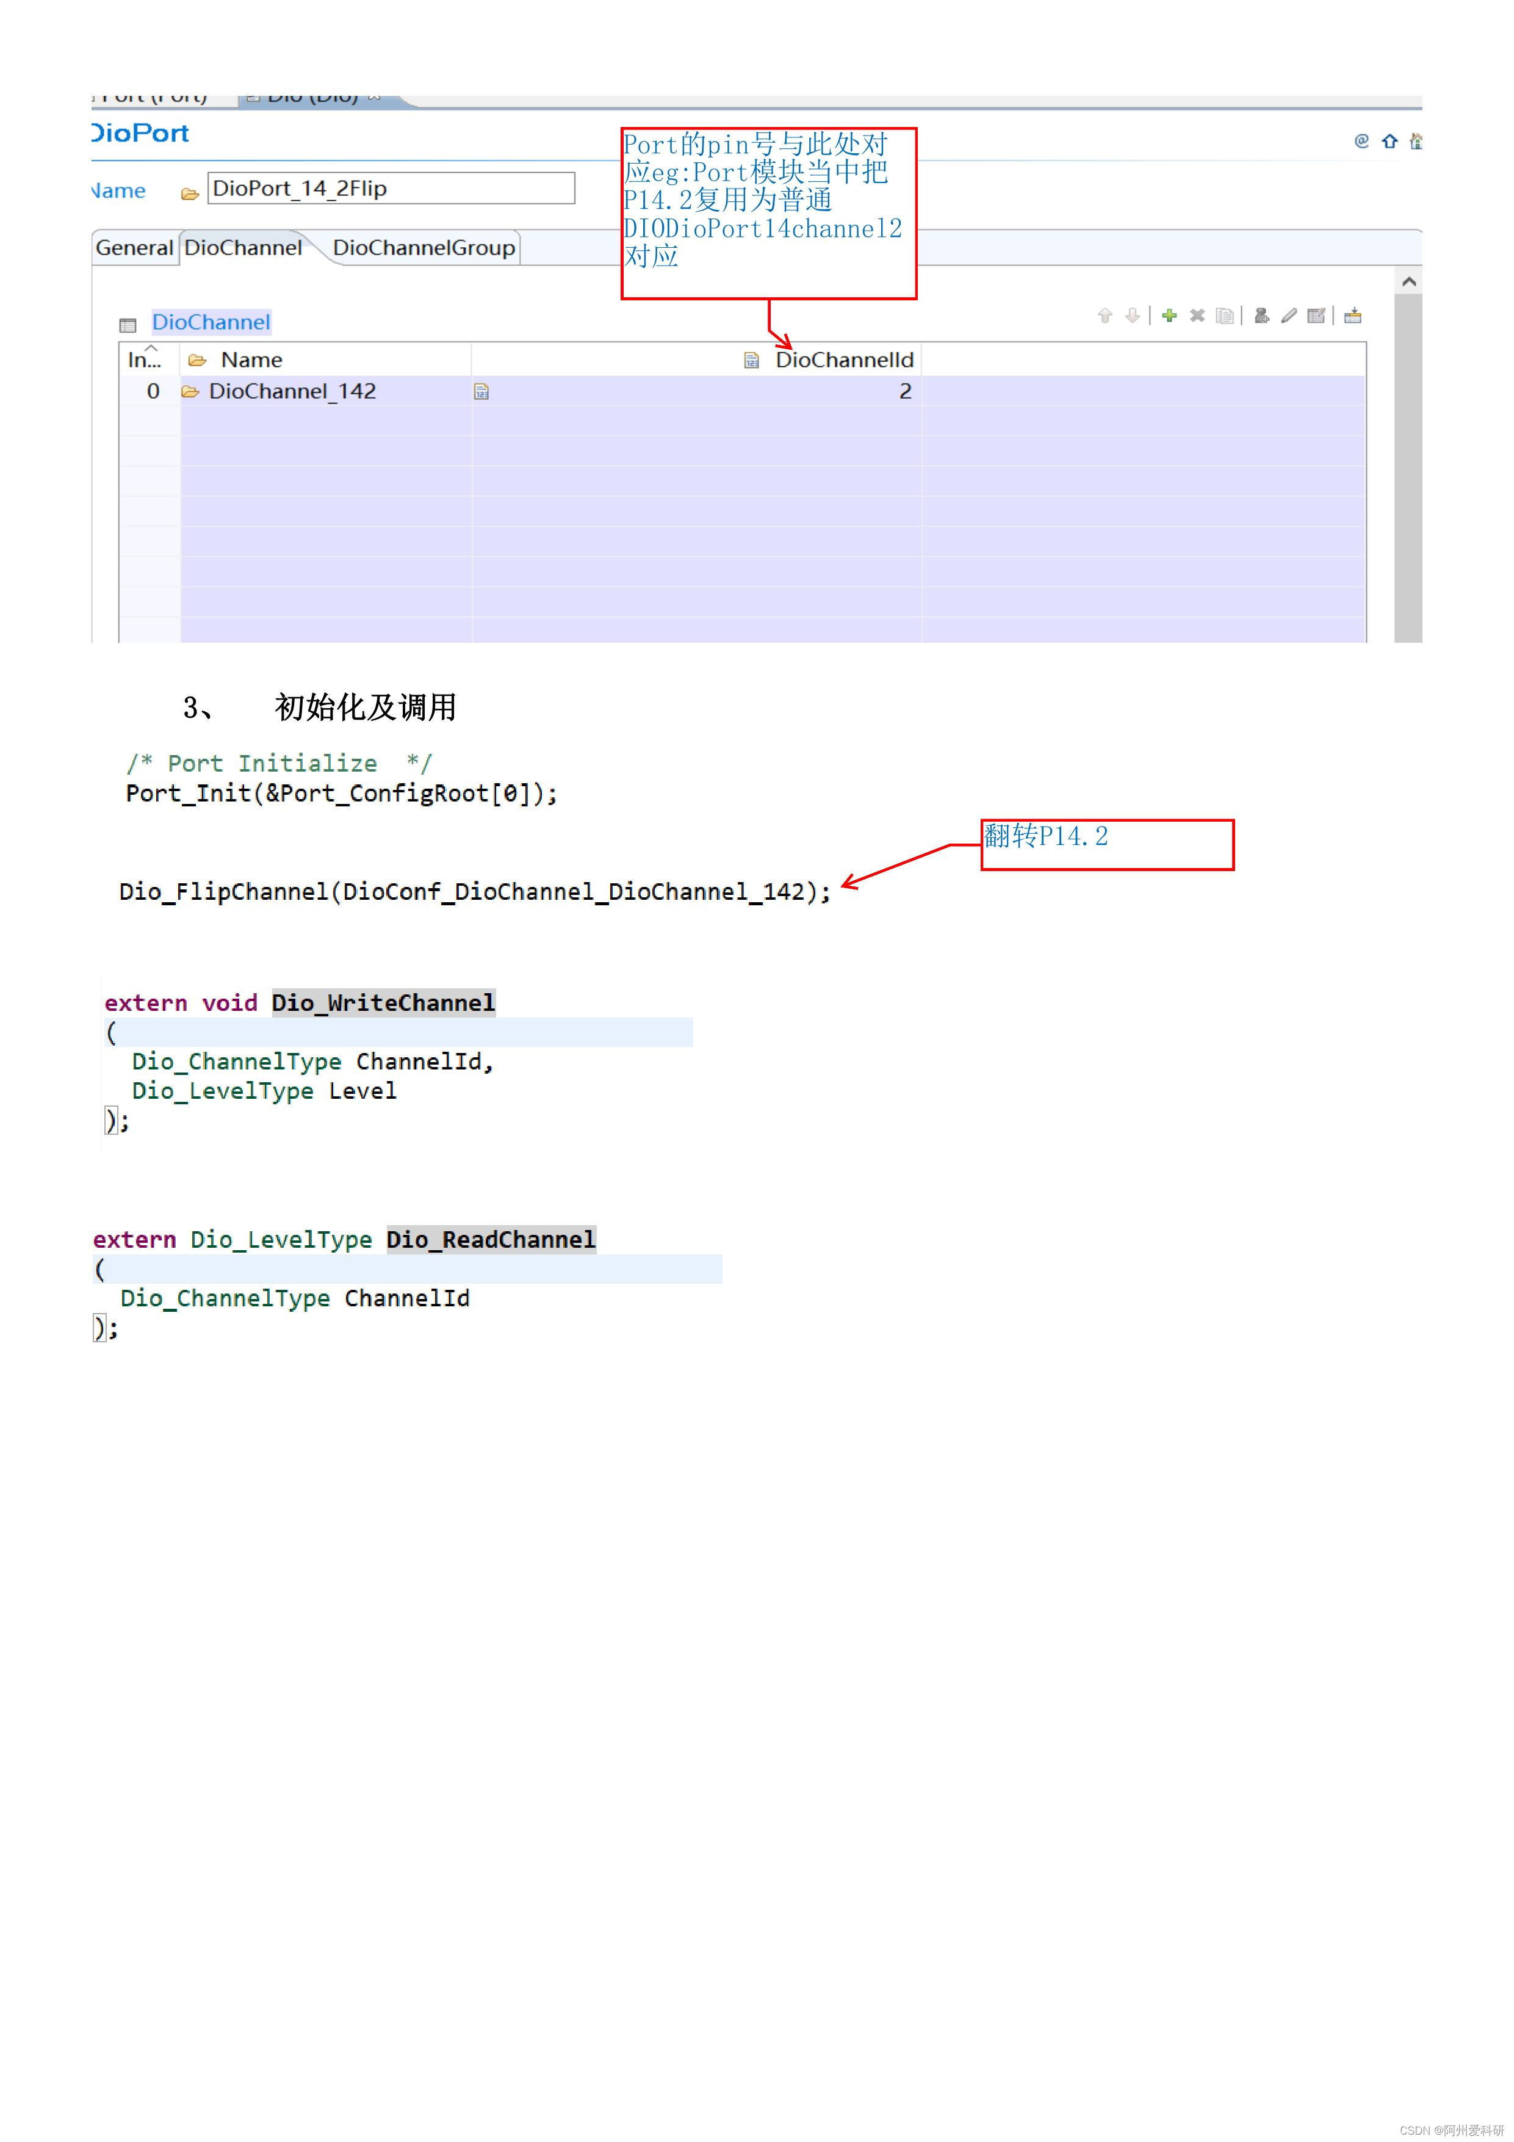This screenshot has height=2142, width=1514.
Task: Click the Dio_FlipChannel code line
Action: point(475,892)
